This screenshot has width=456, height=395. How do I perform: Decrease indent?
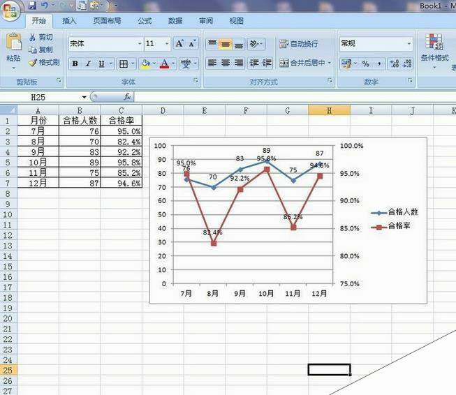tap(254, 63)
